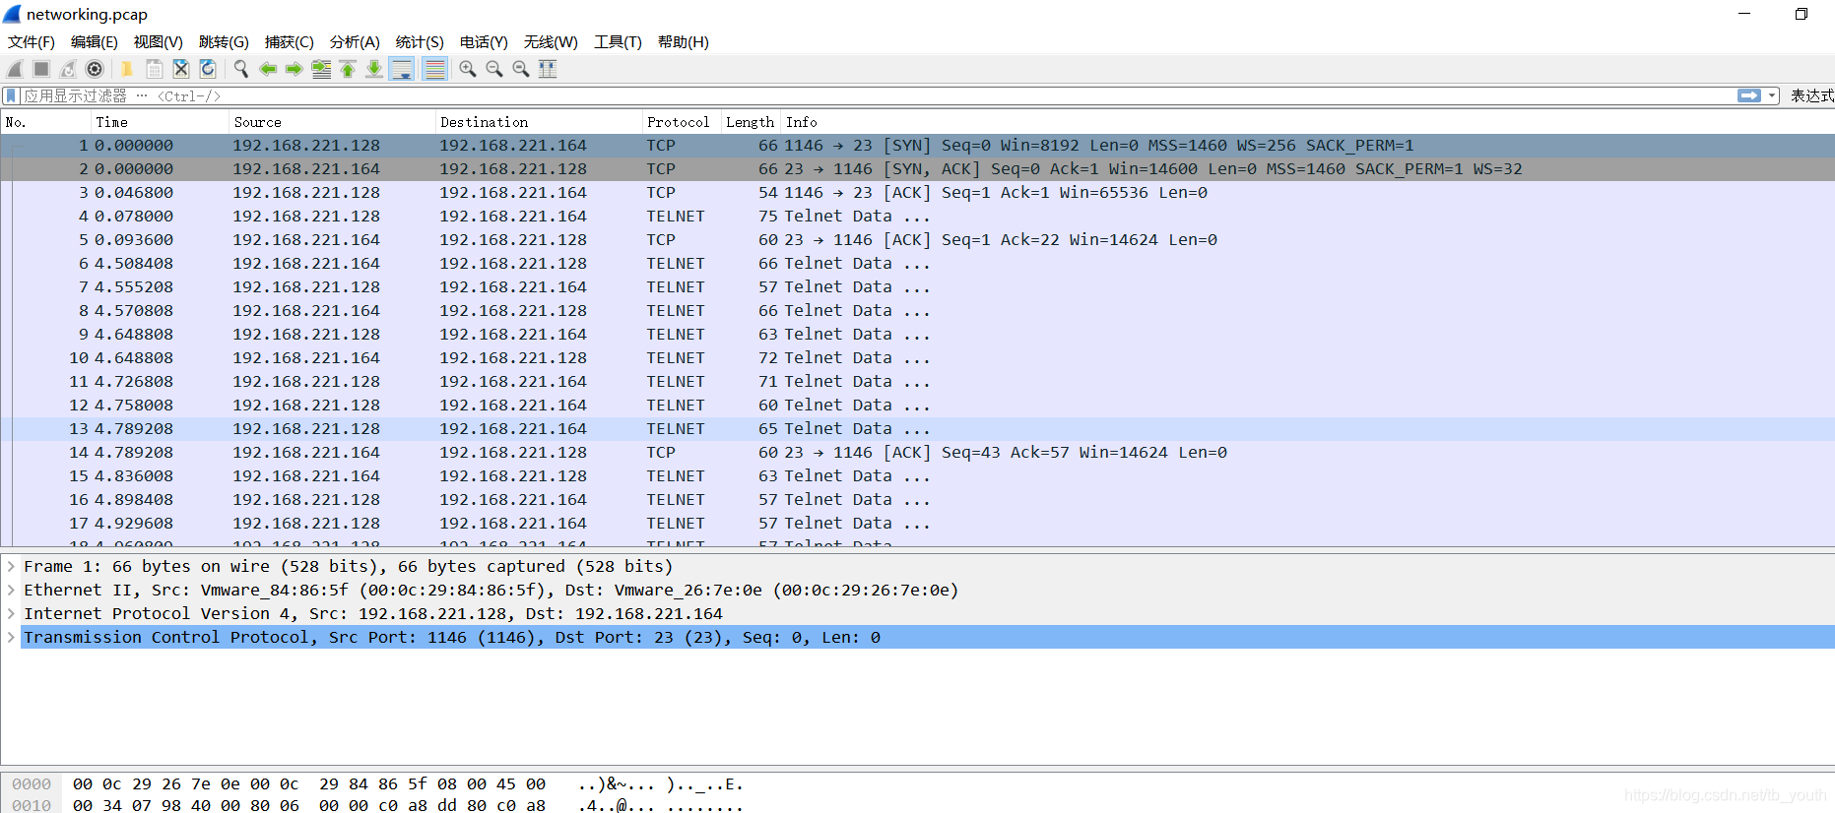Select packet 5 with Ack=22
The width and height of the screenshot is (1835, 813).
point(917,239)
